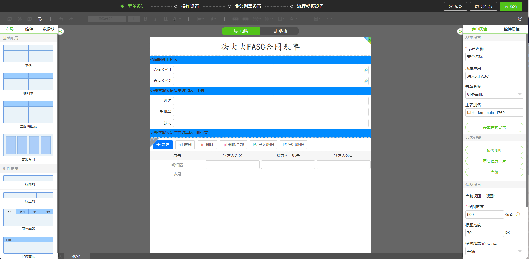Click the 另存为 button

483,6
